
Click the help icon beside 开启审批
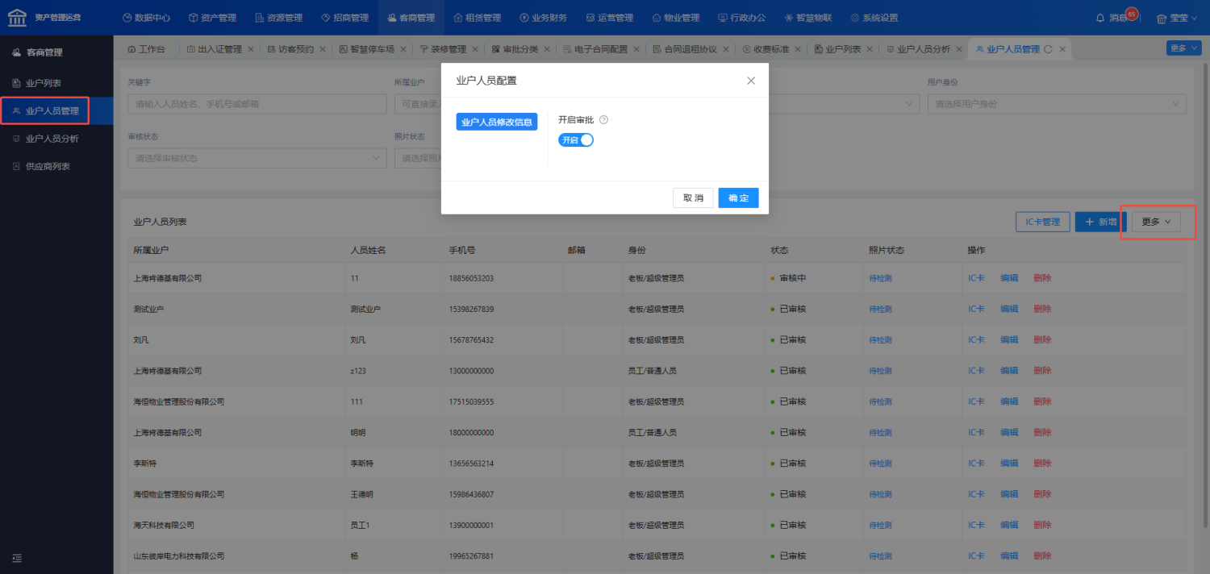604,120
